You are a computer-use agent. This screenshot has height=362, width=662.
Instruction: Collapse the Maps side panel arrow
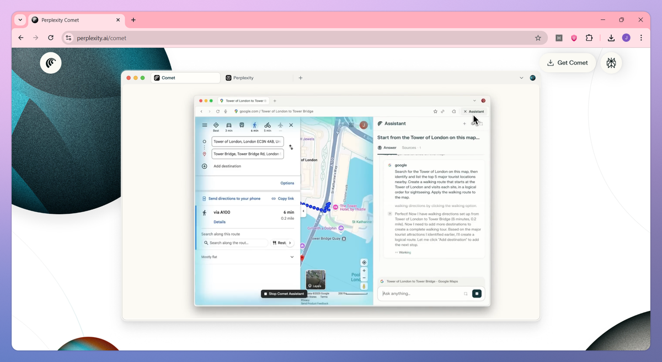tap(302, 211)
